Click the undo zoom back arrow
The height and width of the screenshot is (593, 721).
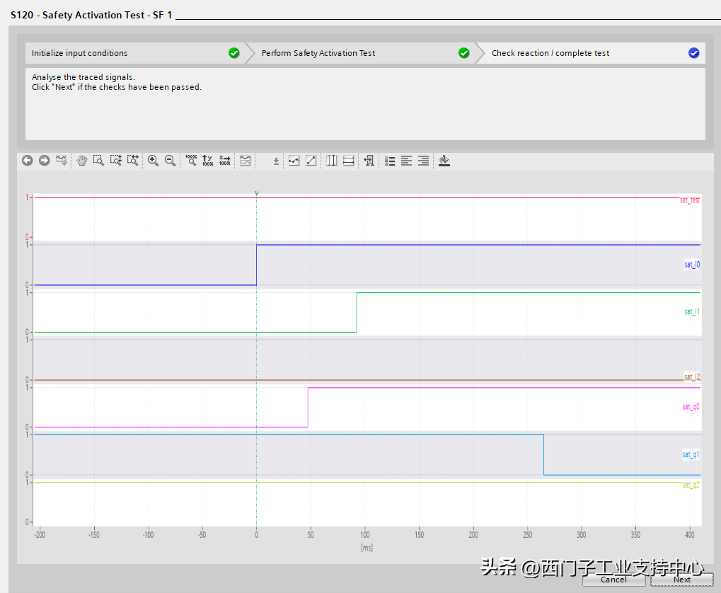pyautogui.click(x=28, y=161)
